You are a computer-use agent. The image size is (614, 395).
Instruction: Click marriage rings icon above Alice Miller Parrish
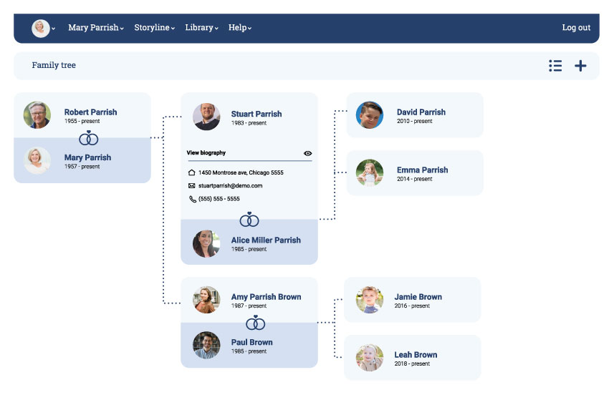point(249,219)
